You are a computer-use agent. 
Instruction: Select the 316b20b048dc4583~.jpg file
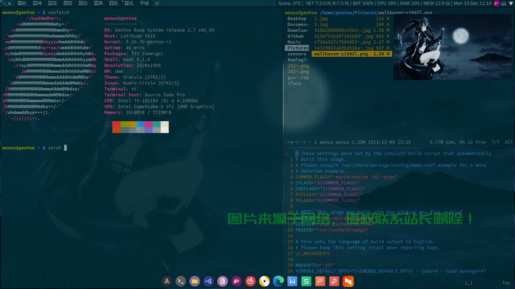coord(352,31)
